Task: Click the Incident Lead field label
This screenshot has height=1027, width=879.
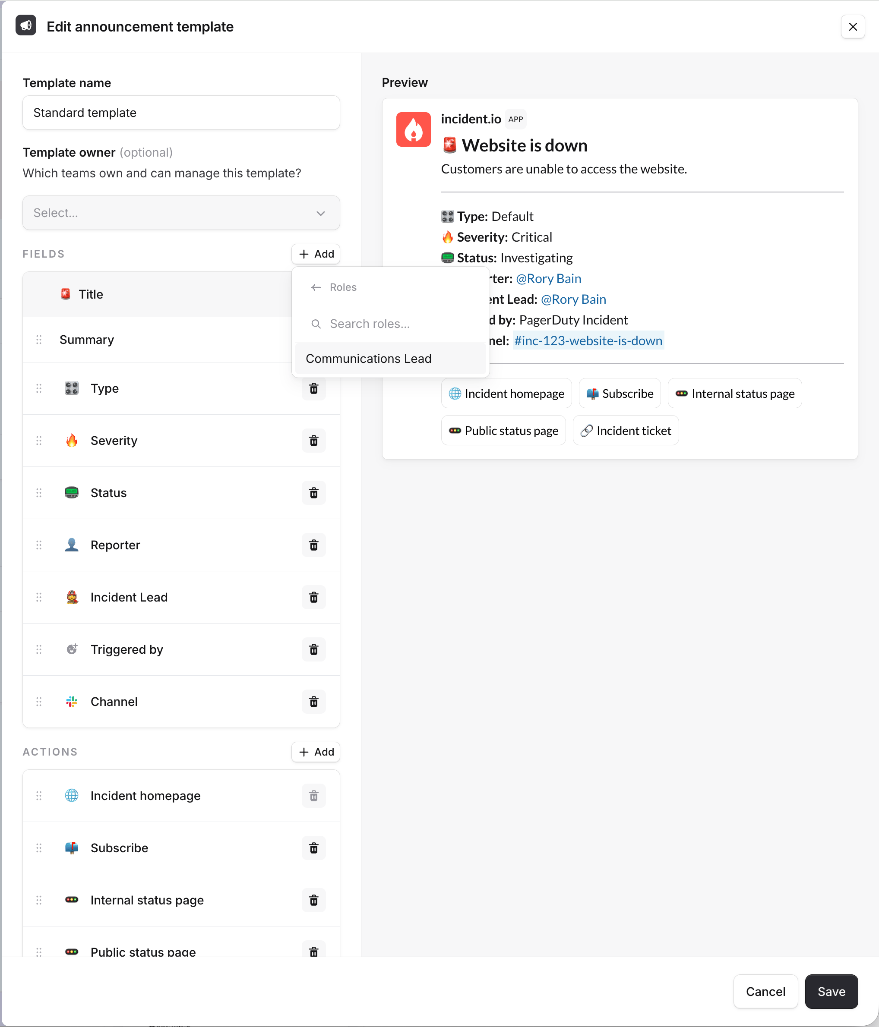Action: [129, 597]
